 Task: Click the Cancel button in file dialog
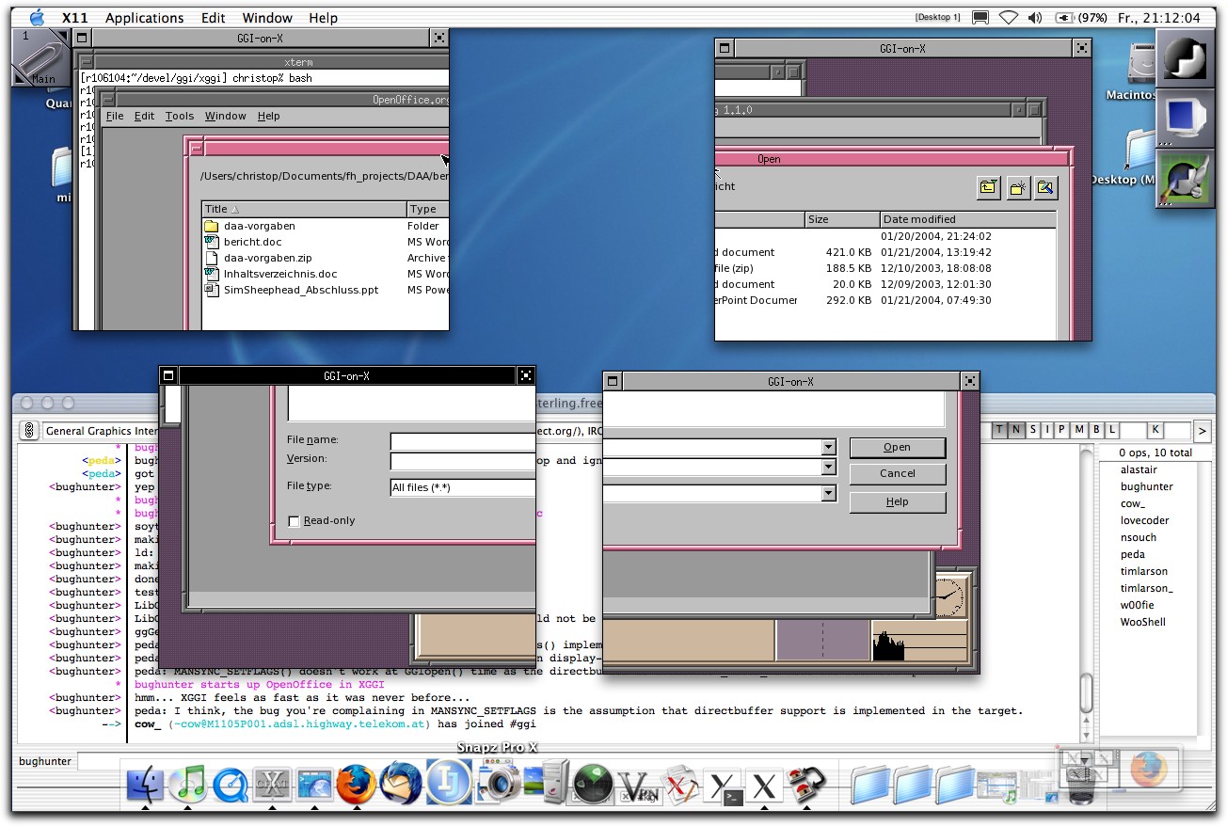pyautogui.click(x=897, y=473)
